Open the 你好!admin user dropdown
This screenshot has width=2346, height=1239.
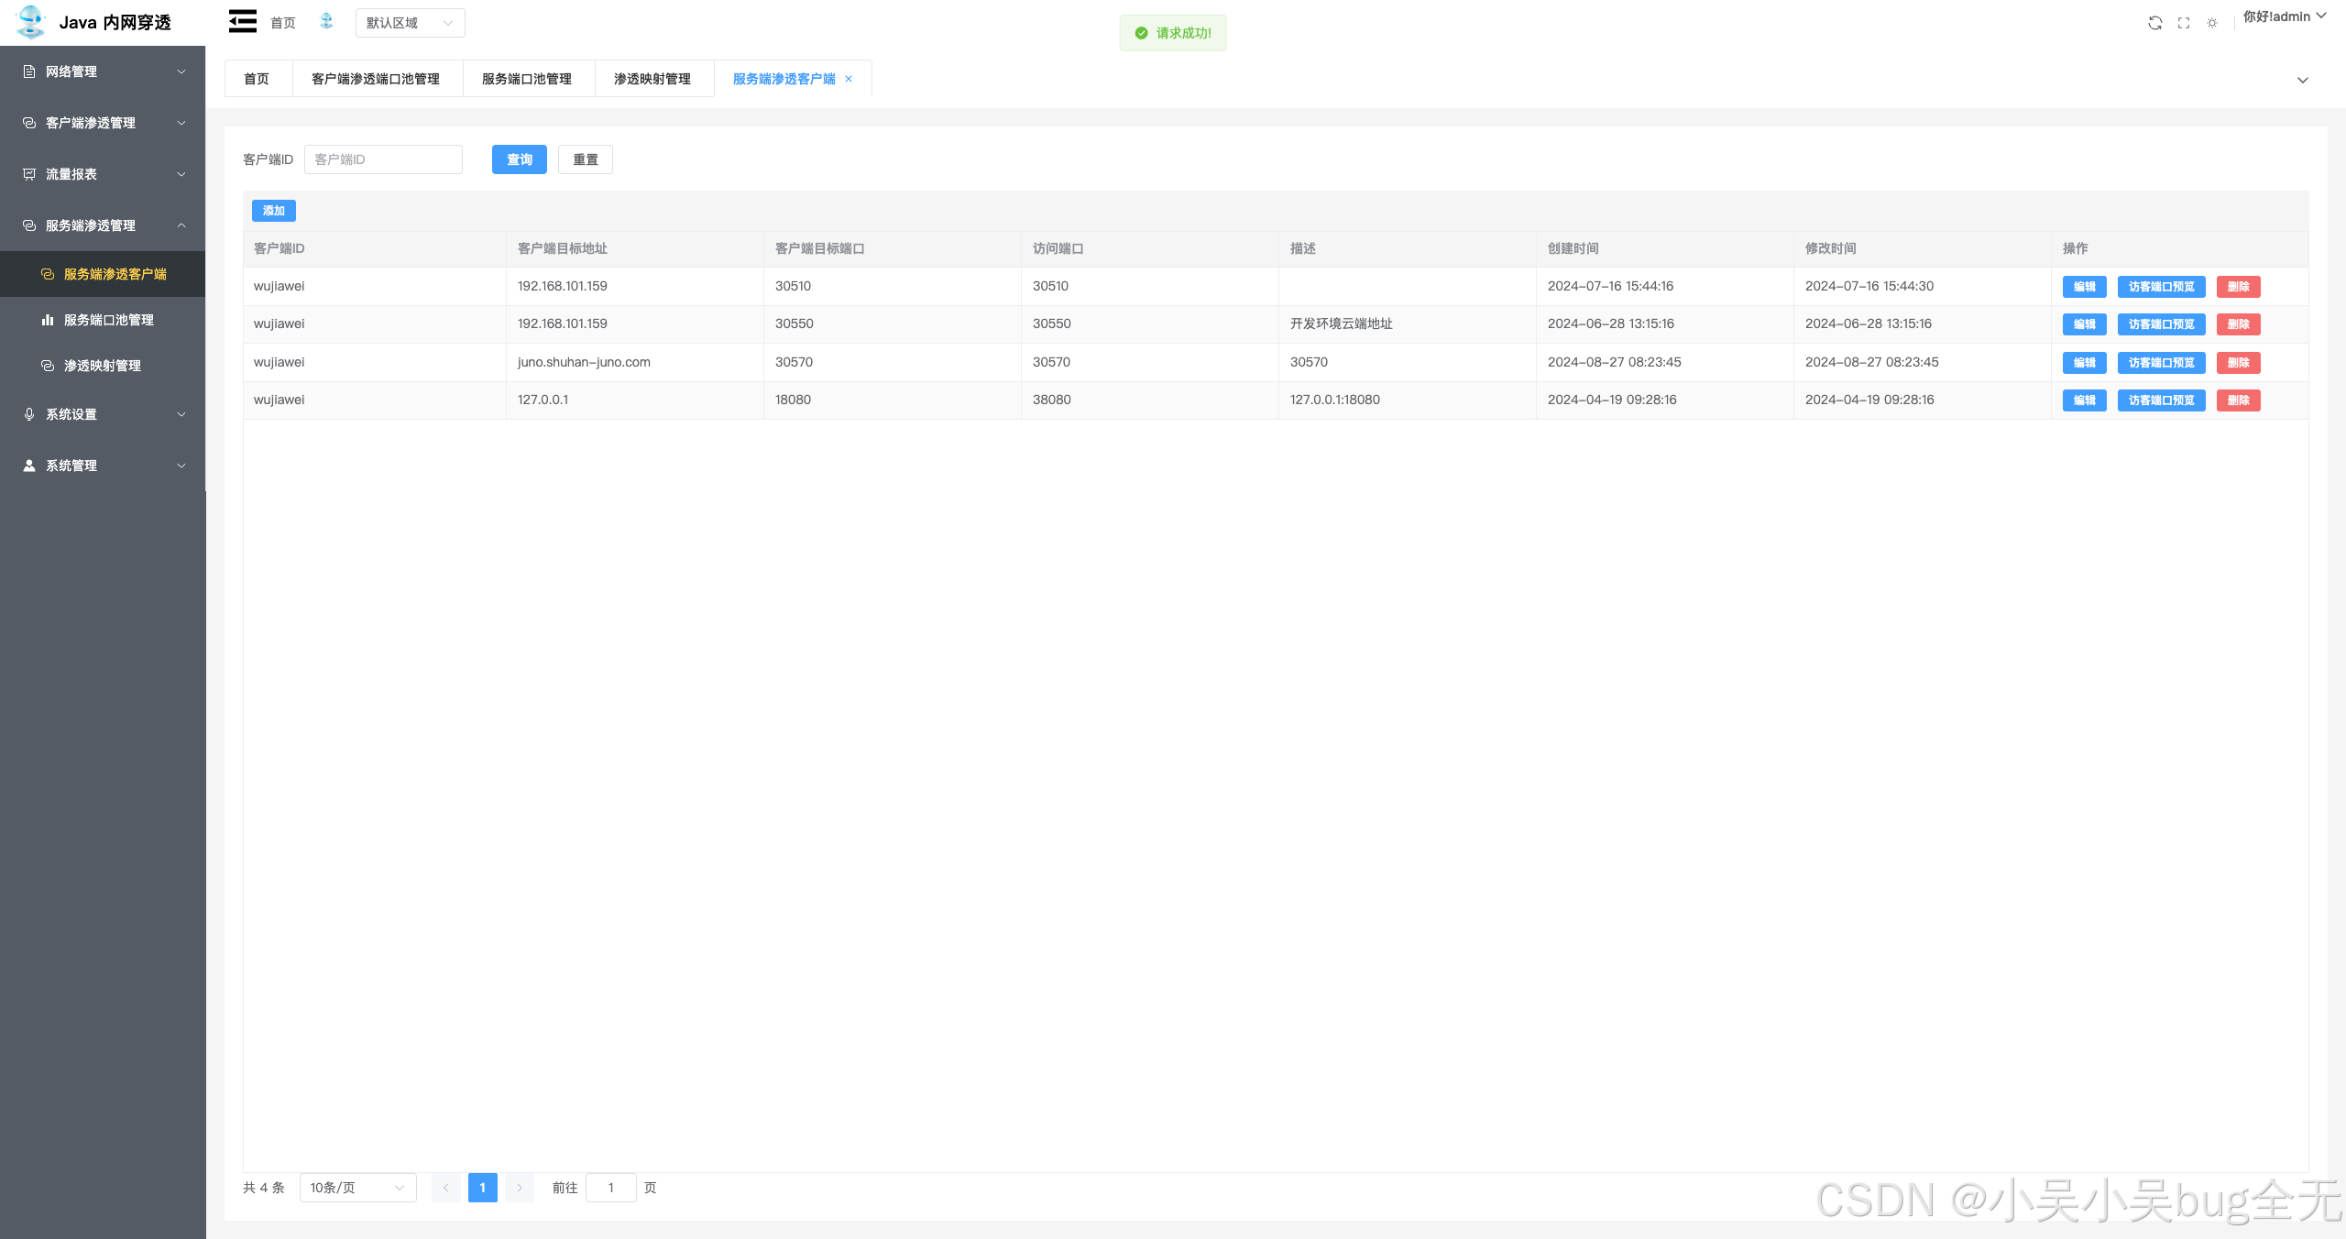(2285, 16)
